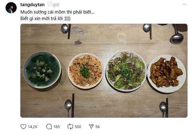Like the post with the heart icon

point(23,127)
